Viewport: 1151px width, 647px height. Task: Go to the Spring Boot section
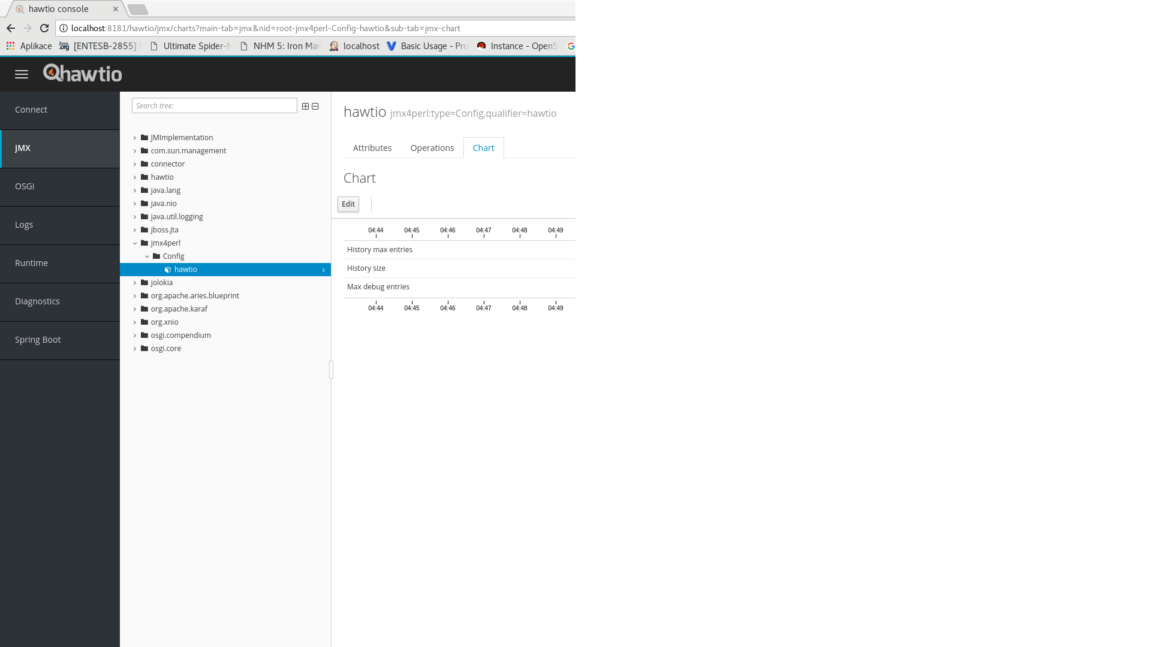click(x=38, y=340)
